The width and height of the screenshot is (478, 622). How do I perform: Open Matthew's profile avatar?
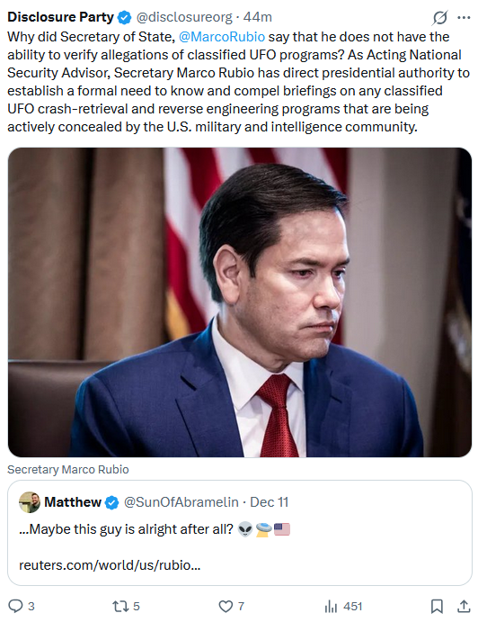[30, 502]
